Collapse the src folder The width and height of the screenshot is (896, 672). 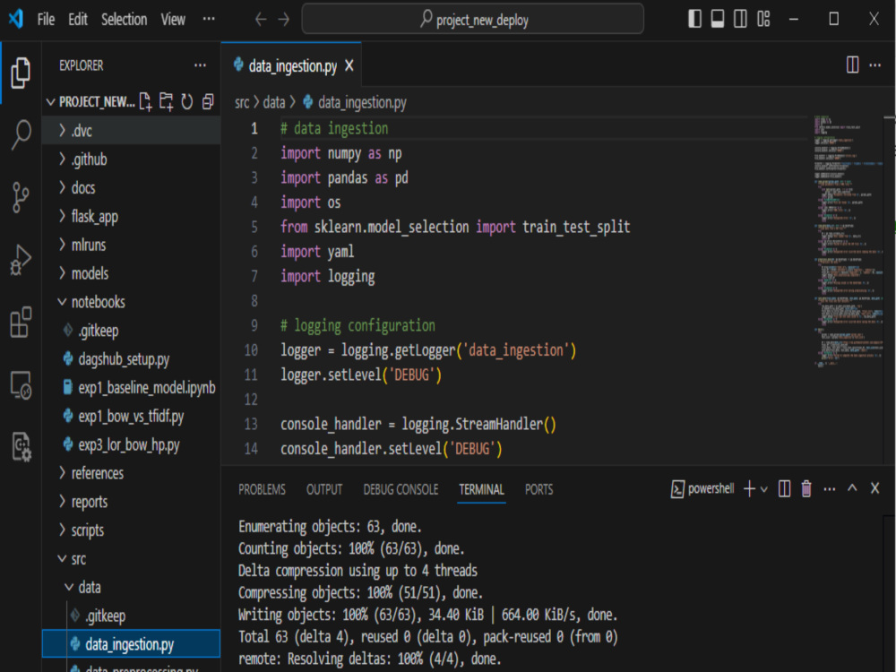(x=132, y=559)
